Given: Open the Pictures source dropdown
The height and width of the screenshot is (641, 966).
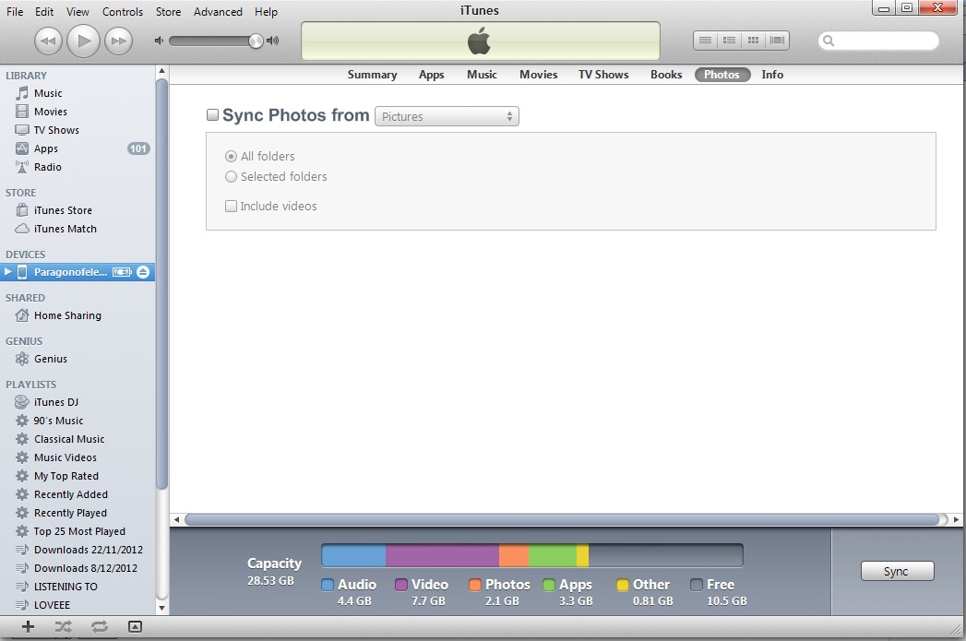Looking at the screenshot, I should [447, 116].
